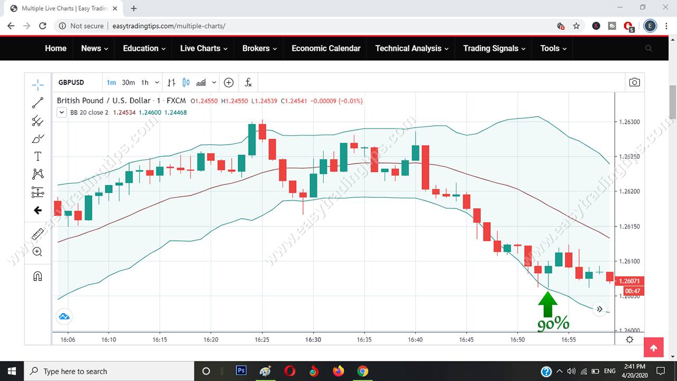Take a chart snapshot with the camera icon
This screenshot has width=677, height=381.
[x=634, y=82]
